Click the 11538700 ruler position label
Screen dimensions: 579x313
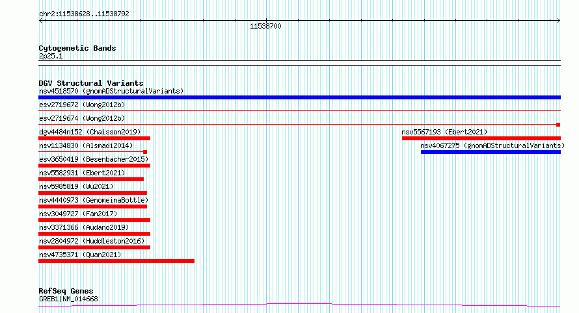tap(265, 26)
